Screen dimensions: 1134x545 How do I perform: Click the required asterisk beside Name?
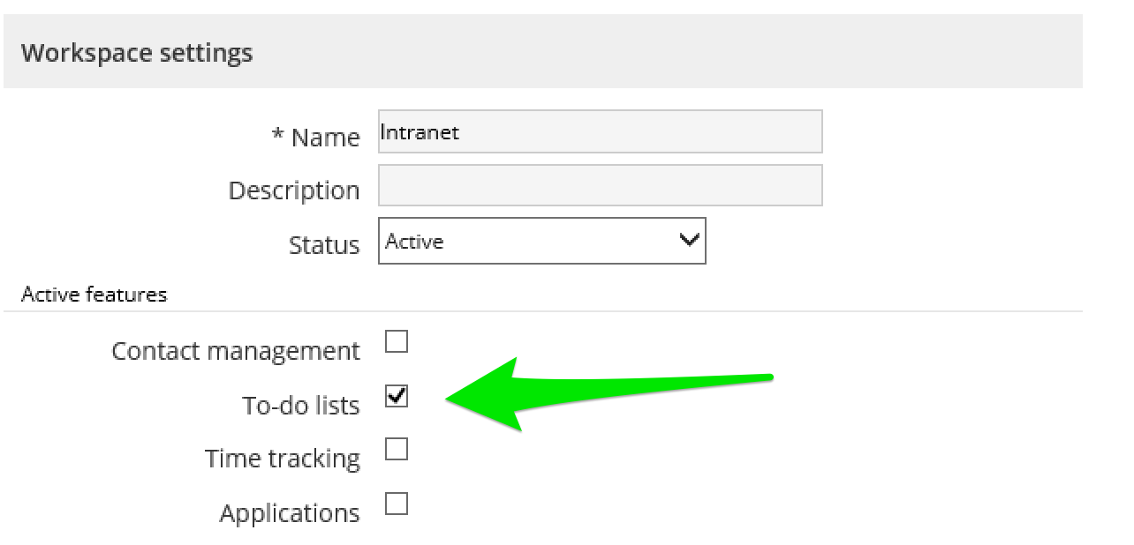tap(277, 135)
